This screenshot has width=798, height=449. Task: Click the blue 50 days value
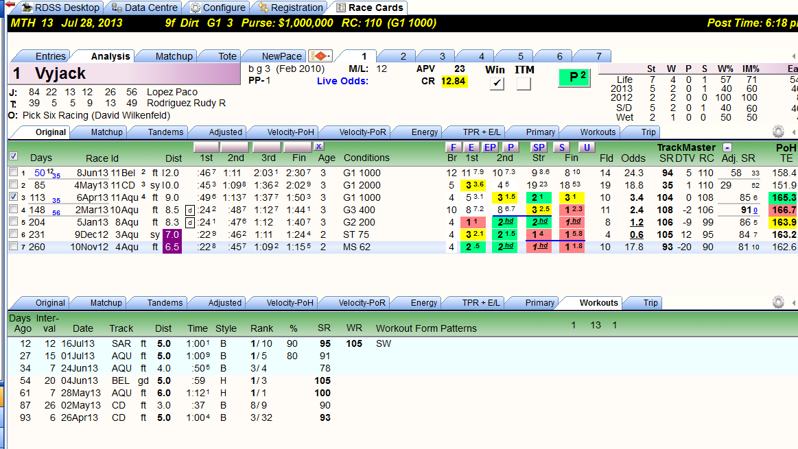pos(40,173)
